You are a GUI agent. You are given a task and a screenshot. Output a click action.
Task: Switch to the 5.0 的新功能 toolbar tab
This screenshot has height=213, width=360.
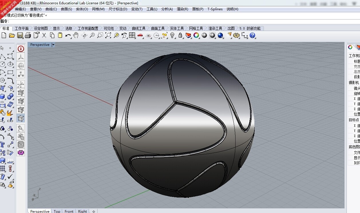click(250, 28)
